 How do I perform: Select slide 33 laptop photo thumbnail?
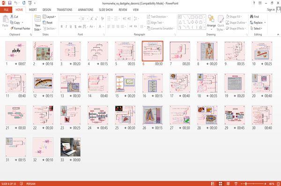pyautogui.click(x=70, y=147)
